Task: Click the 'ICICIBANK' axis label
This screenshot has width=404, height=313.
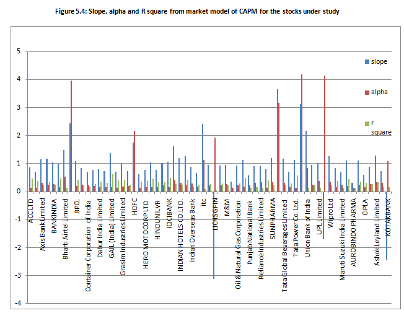Action: point(169,213)
